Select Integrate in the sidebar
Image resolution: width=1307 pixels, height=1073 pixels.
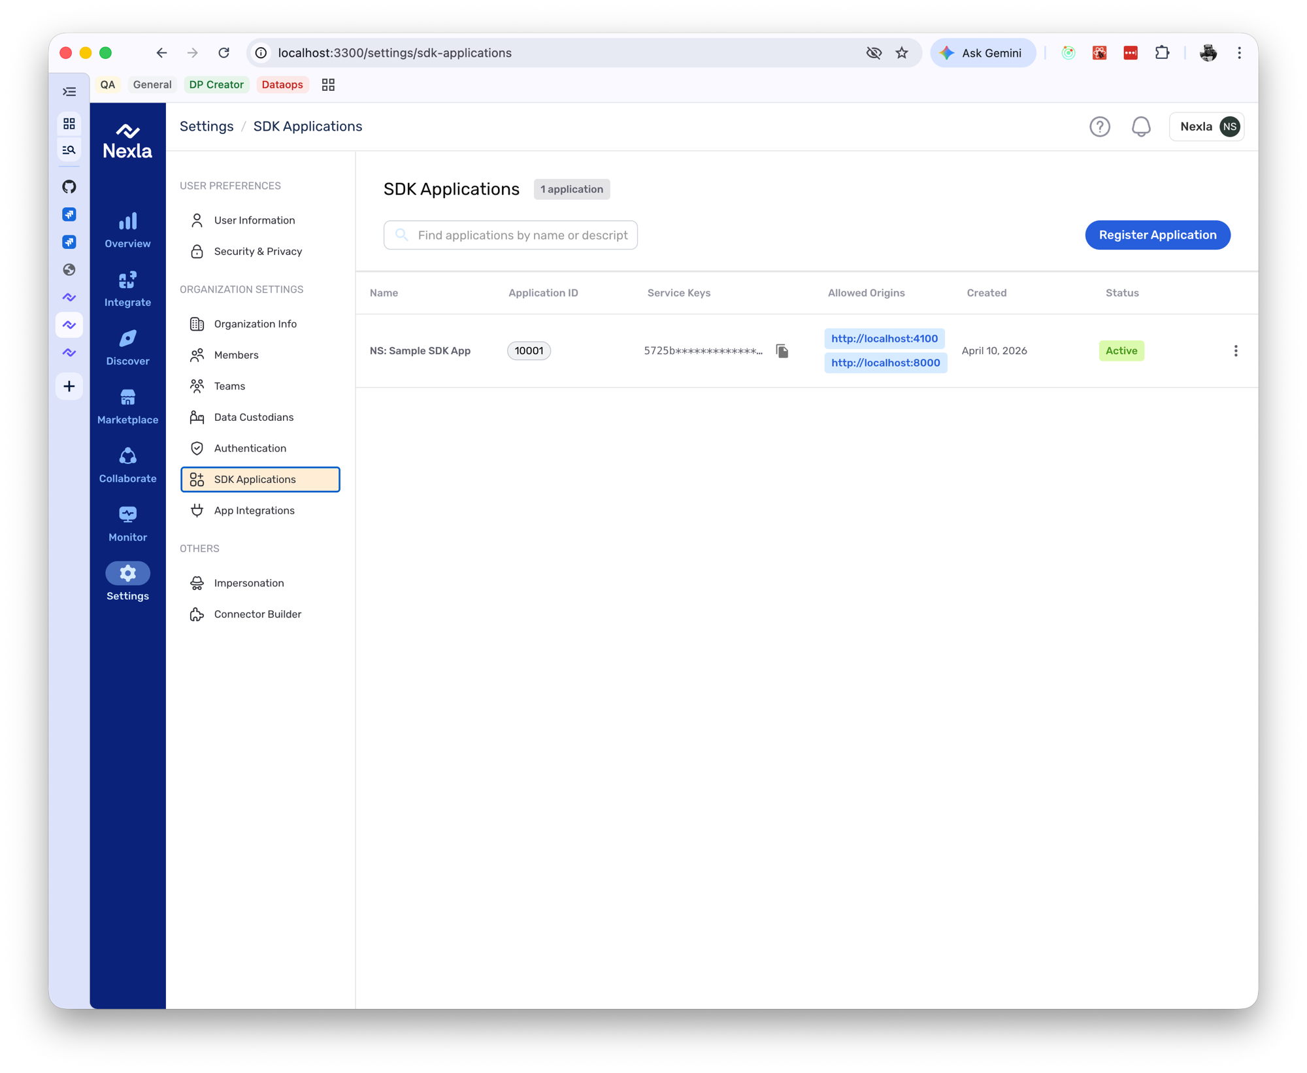pyautogui.click(x=127, y=289)
